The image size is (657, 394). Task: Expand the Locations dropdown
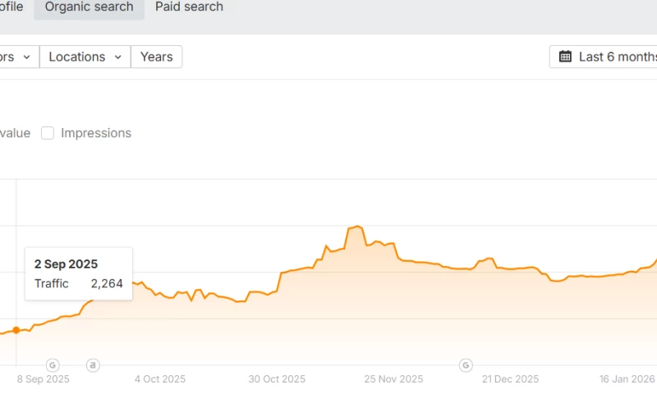(85, 57)
